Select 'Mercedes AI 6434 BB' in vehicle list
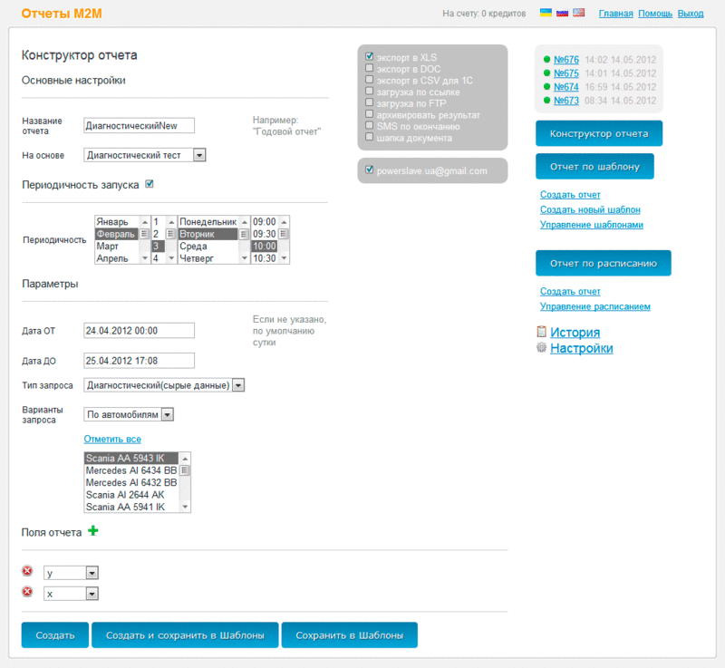The width and height of the screenshot is (725, 668). click(x=131, y=470)
